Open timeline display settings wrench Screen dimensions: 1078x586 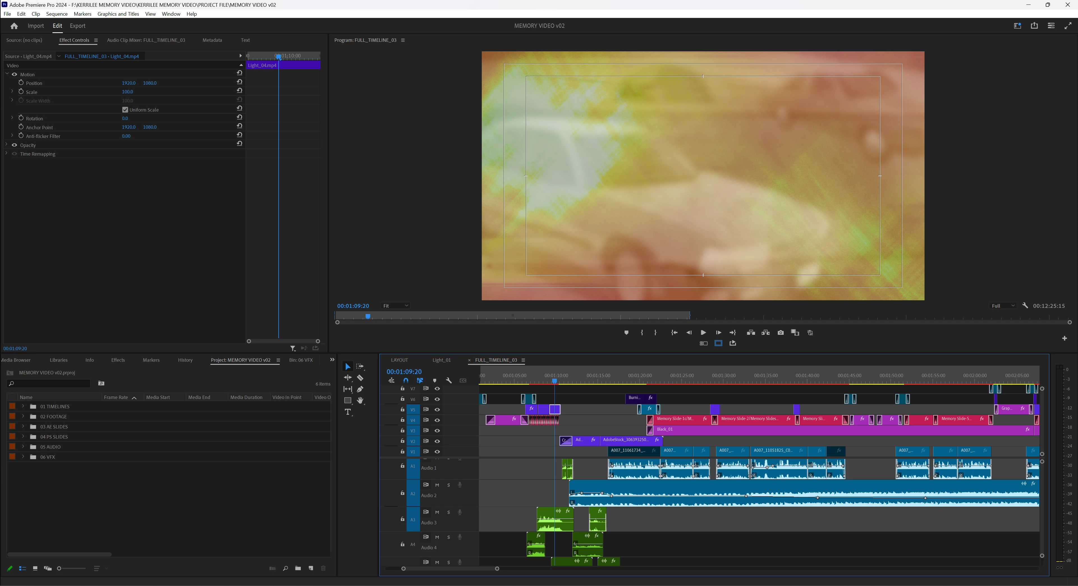click(449, 381)
